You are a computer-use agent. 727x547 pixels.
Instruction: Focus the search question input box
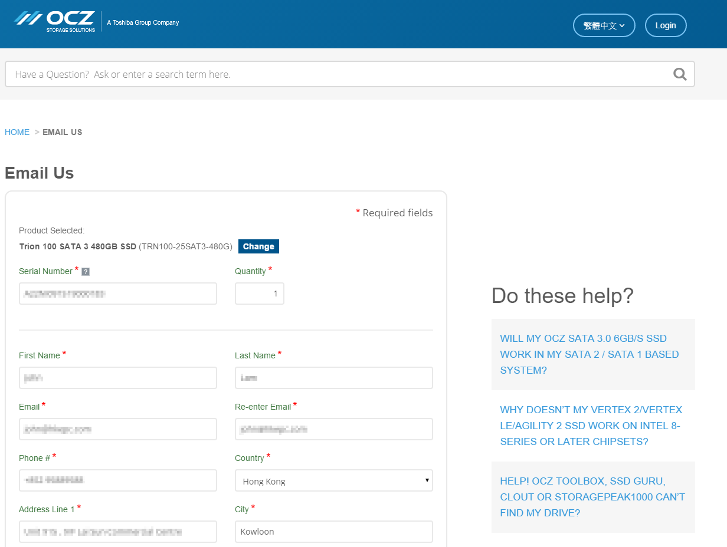pos(350,74)
